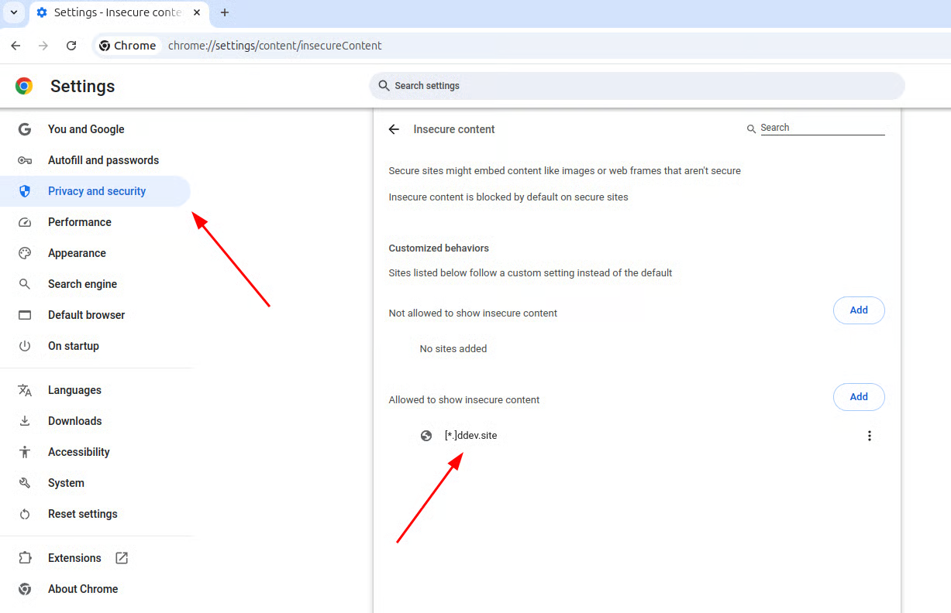The image size is (951, 613).
Task: Click the magnifier beside site Search
Action: [x=751, y=129]
